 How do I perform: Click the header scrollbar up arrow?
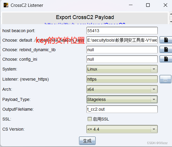(171, 14)
